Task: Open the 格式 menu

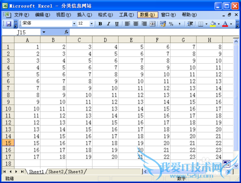Action: point(106,15)
